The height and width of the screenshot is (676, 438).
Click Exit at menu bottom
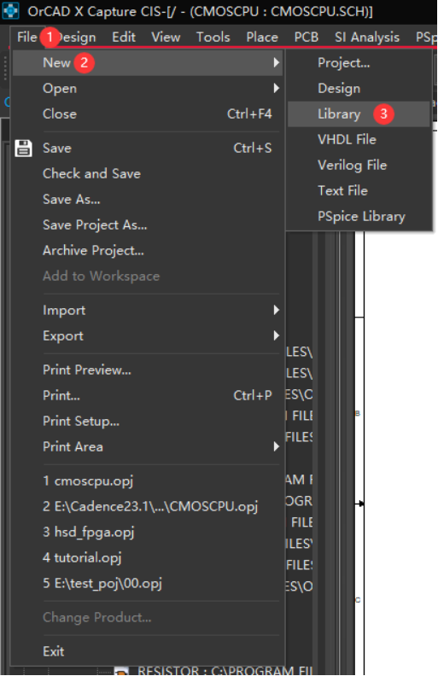click(x=54, y=651)
